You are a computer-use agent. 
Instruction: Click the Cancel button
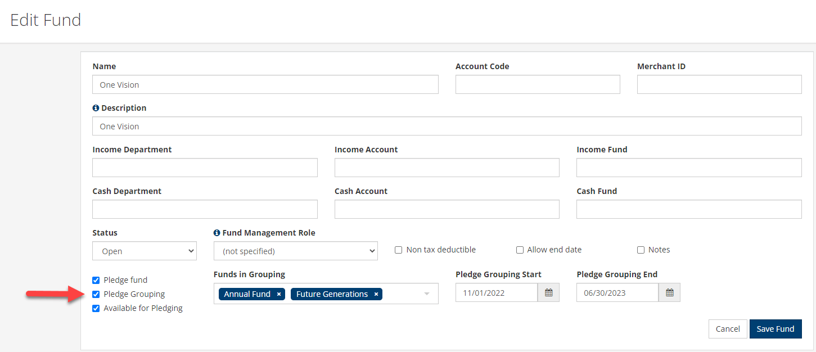click(728, 328)
